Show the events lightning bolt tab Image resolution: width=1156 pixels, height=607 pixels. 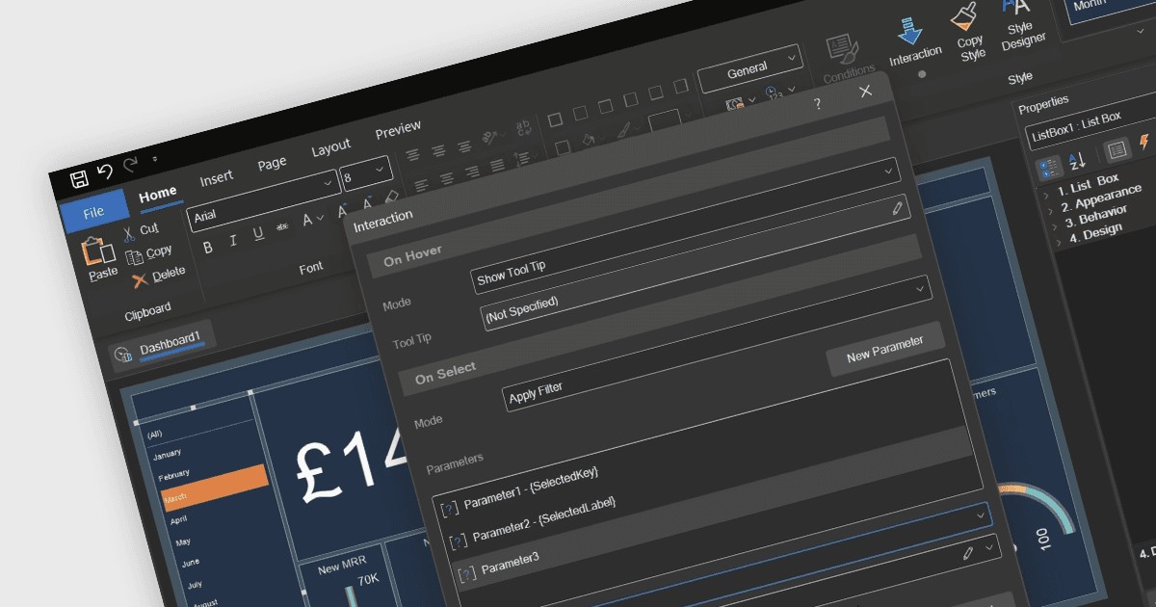(x=1144, y=142)
